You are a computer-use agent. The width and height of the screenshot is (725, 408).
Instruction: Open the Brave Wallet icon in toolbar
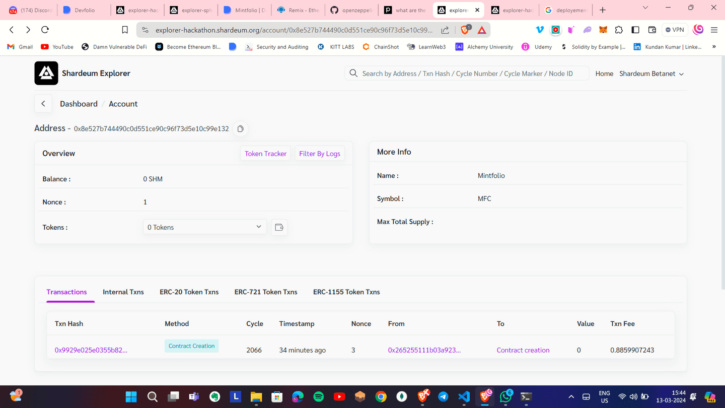(652, 30)
